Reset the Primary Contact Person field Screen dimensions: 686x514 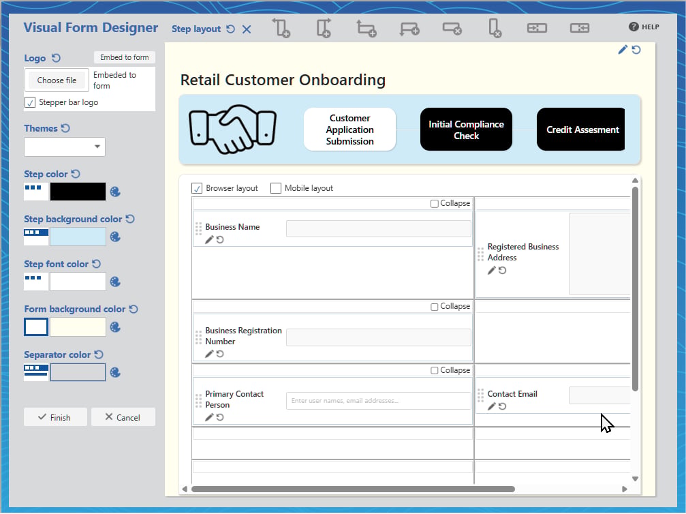pos(220,417)
